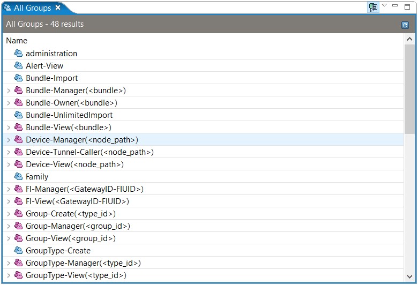418x285 pixels.
Task: Click the scrollbar down arrow
Action: click(410, 276)
